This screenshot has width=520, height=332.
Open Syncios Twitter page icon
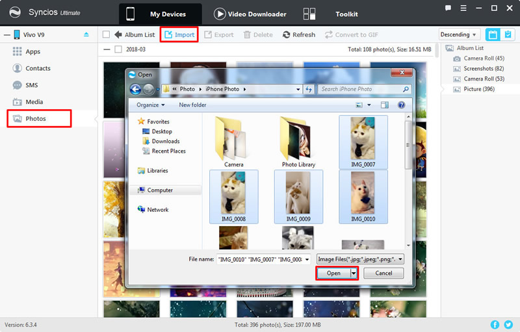coord(508,325)
